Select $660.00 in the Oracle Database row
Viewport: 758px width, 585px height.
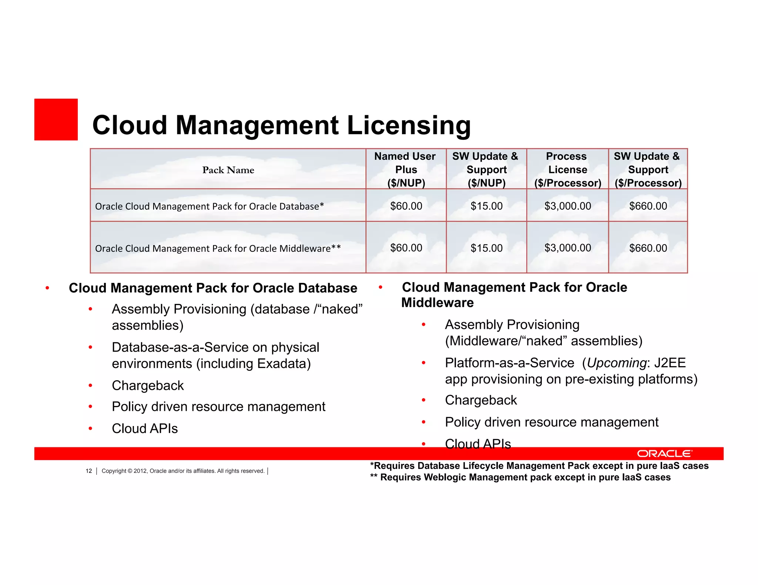point(648,206)
